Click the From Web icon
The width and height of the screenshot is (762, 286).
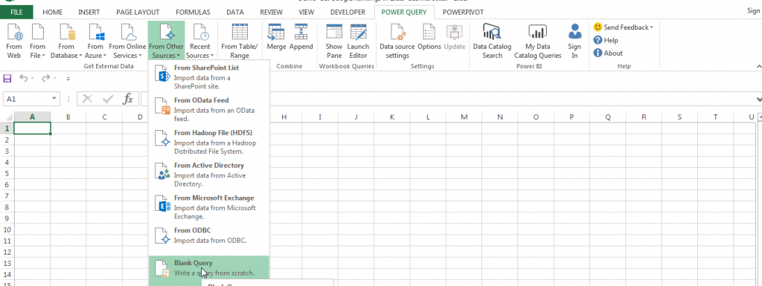pyautogui.click(x=14, y=41)
